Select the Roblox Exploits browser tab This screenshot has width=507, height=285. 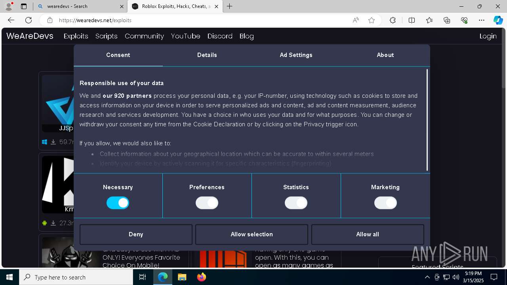[175, 6]
